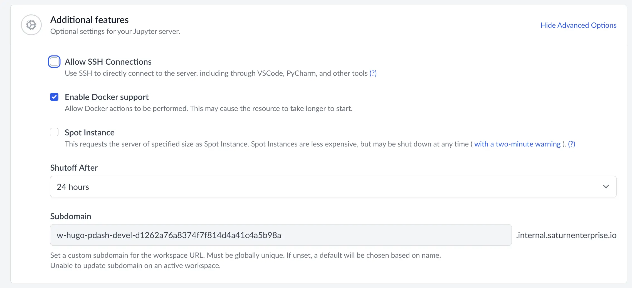Click Hide Advanced Options
The image size is (632, 288).
pyautogui.click(x=578, y=25)
